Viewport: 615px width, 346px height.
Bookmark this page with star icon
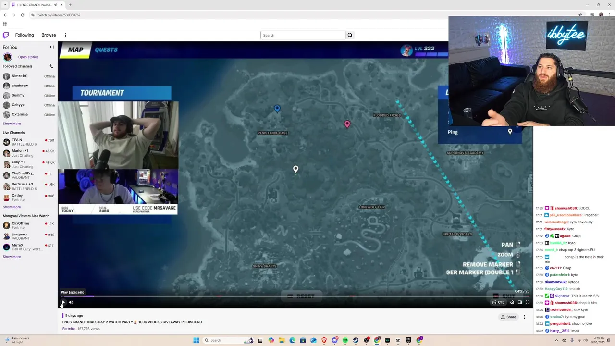point(580,15)
